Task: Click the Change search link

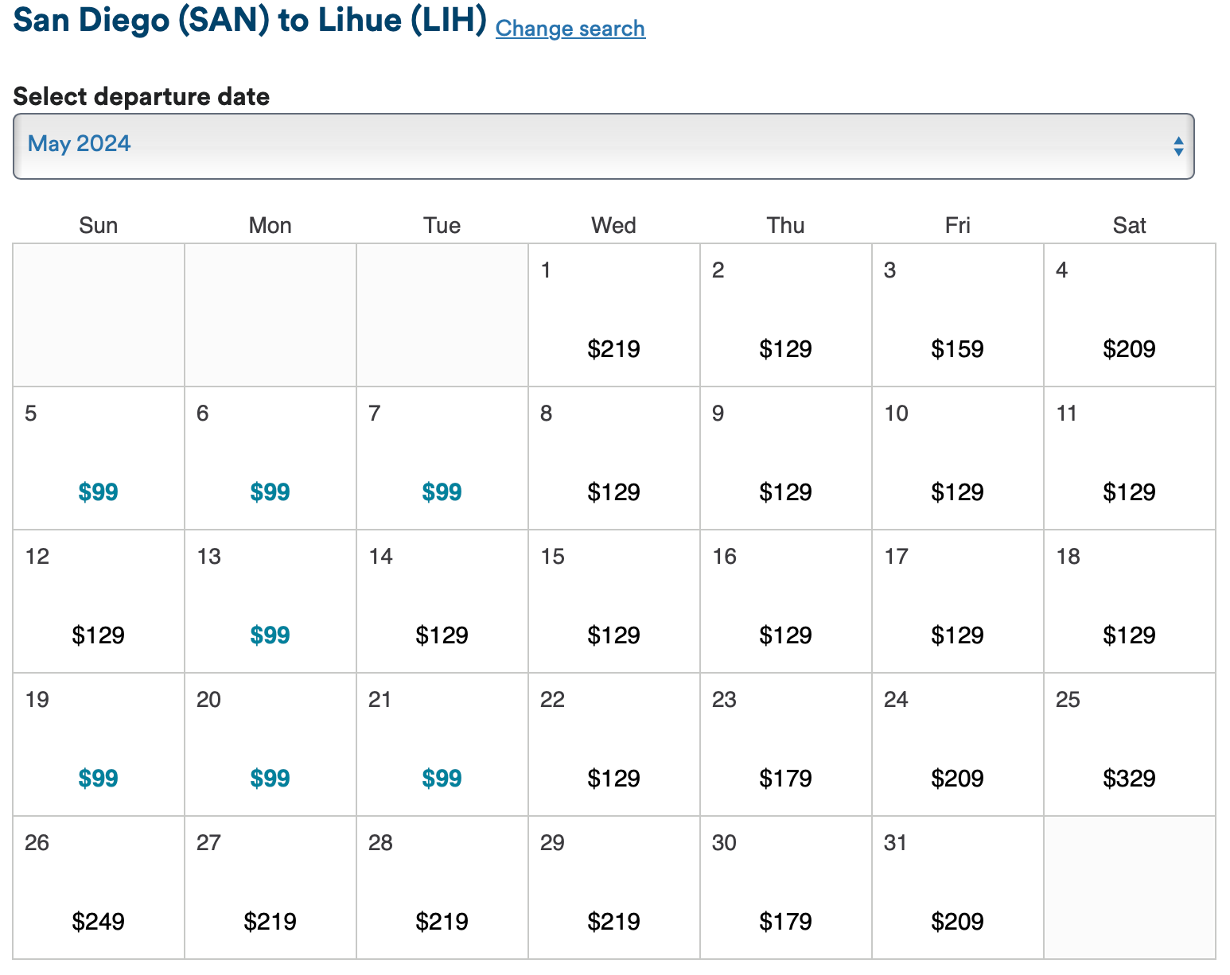Action: (570, 29)
